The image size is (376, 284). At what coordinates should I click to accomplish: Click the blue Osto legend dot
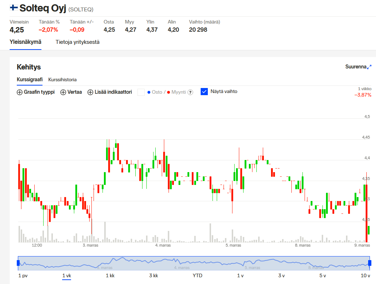click(x=149, y=92)
